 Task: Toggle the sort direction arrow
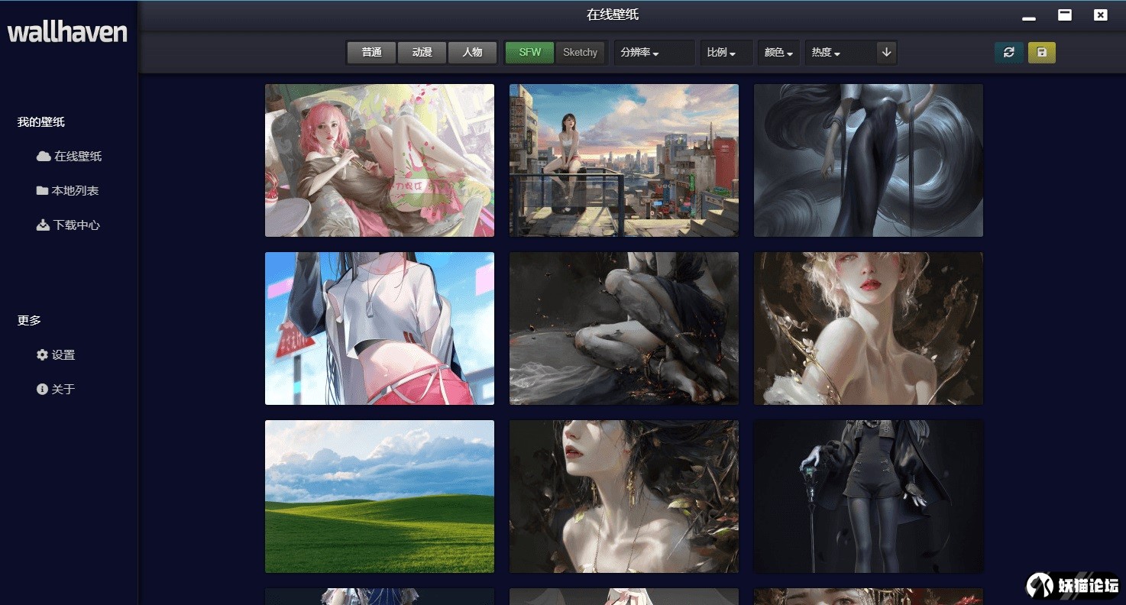886,52
